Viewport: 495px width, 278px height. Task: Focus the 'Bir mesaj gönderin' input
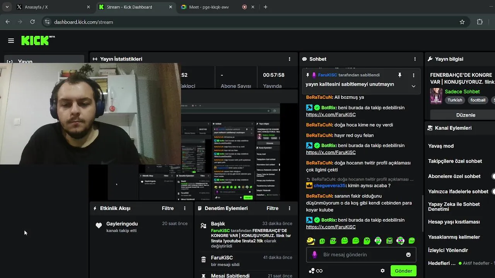(361, 255)
